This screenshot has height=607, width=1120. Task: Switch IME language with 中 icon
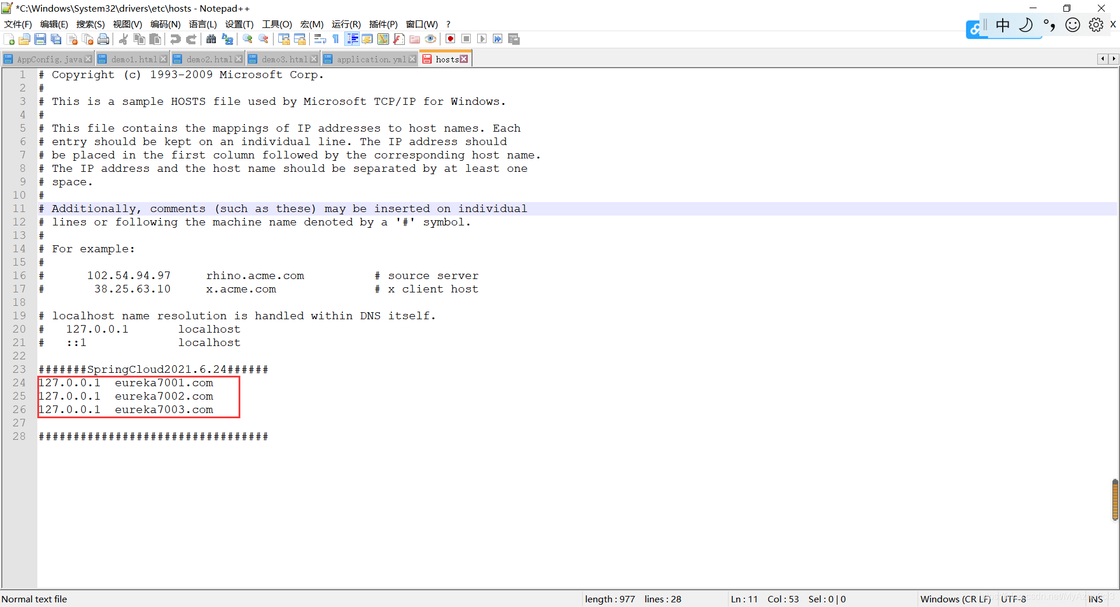coord(1003,25)
